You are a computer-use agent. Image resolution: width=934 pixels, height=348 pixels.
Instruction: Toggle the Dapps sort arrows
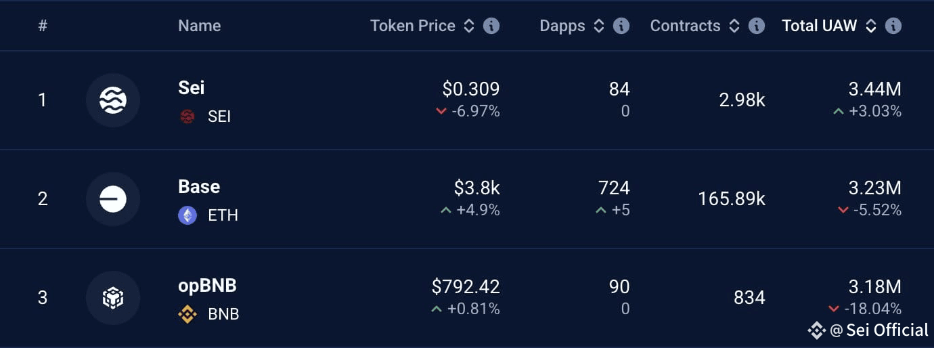point(598,26)
